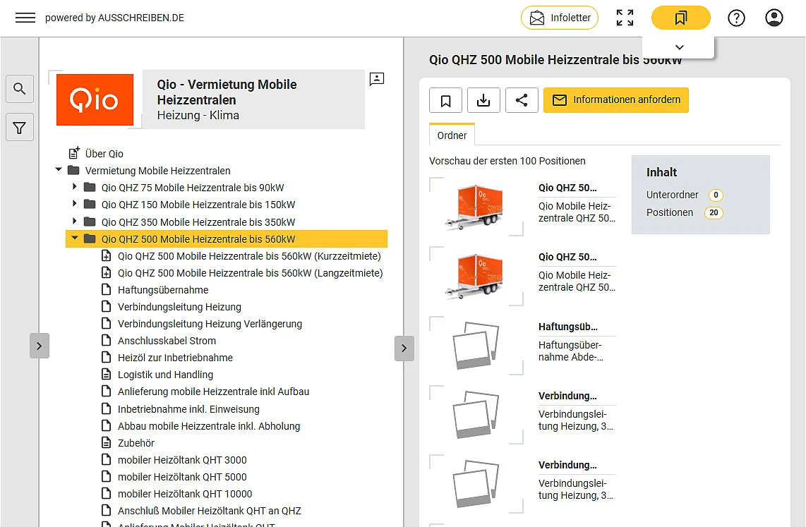This screenshot has width=806, height=527.
Task: Select folder icon of QHZ 150 row
Action: 90,204
